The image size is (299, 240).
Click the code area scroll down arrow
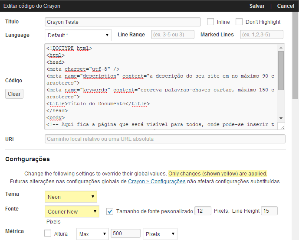[281, 118]
